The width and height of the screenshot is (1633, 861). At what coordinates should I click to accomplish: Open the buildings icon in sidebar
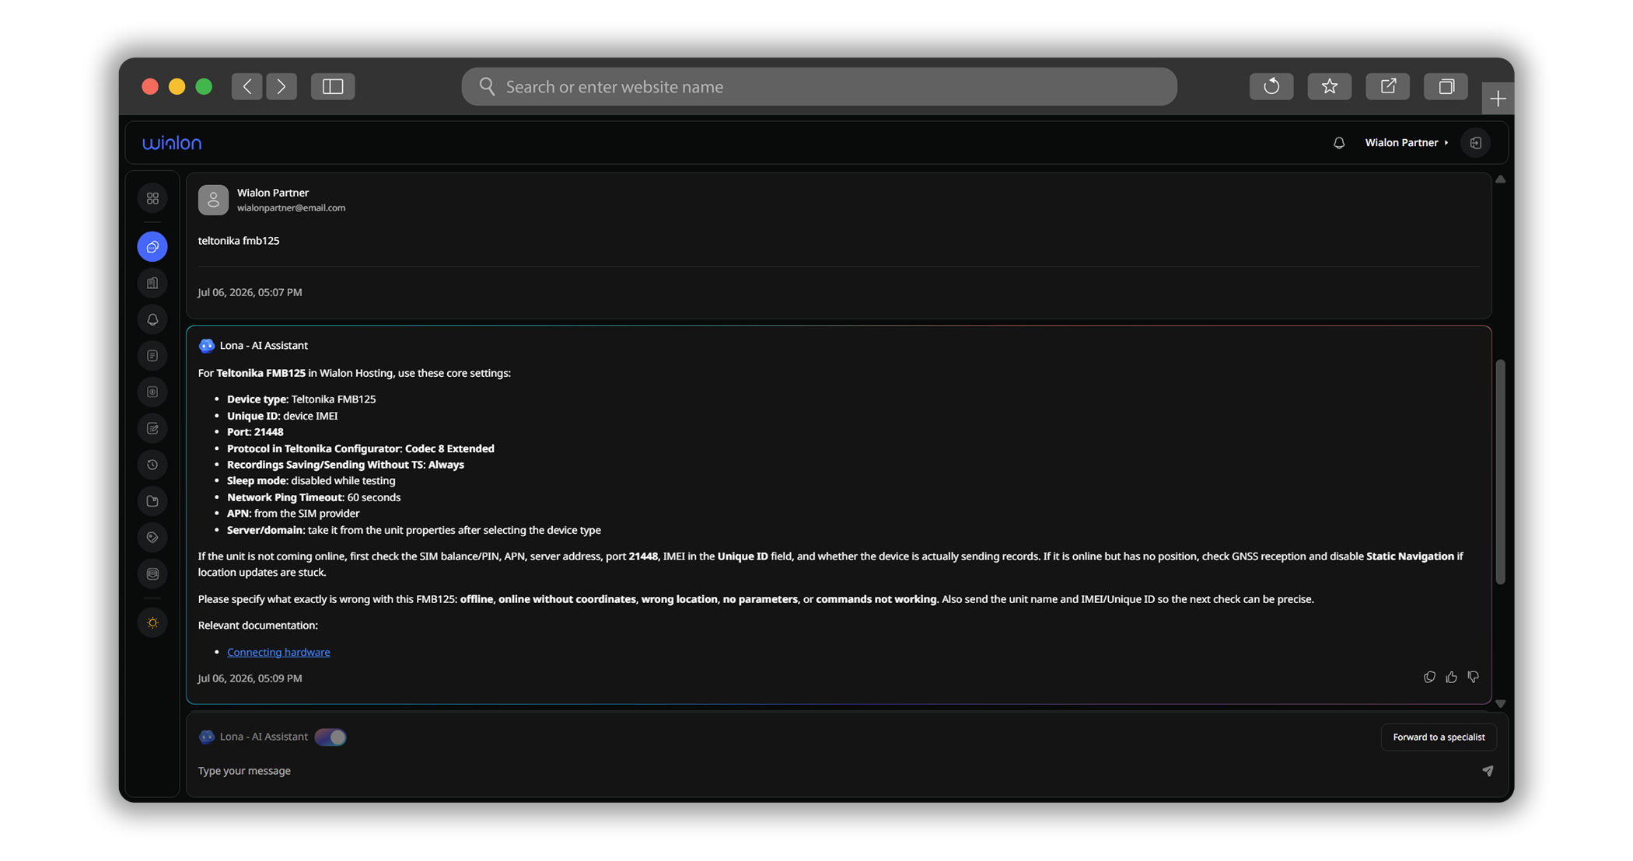point(152,283)
